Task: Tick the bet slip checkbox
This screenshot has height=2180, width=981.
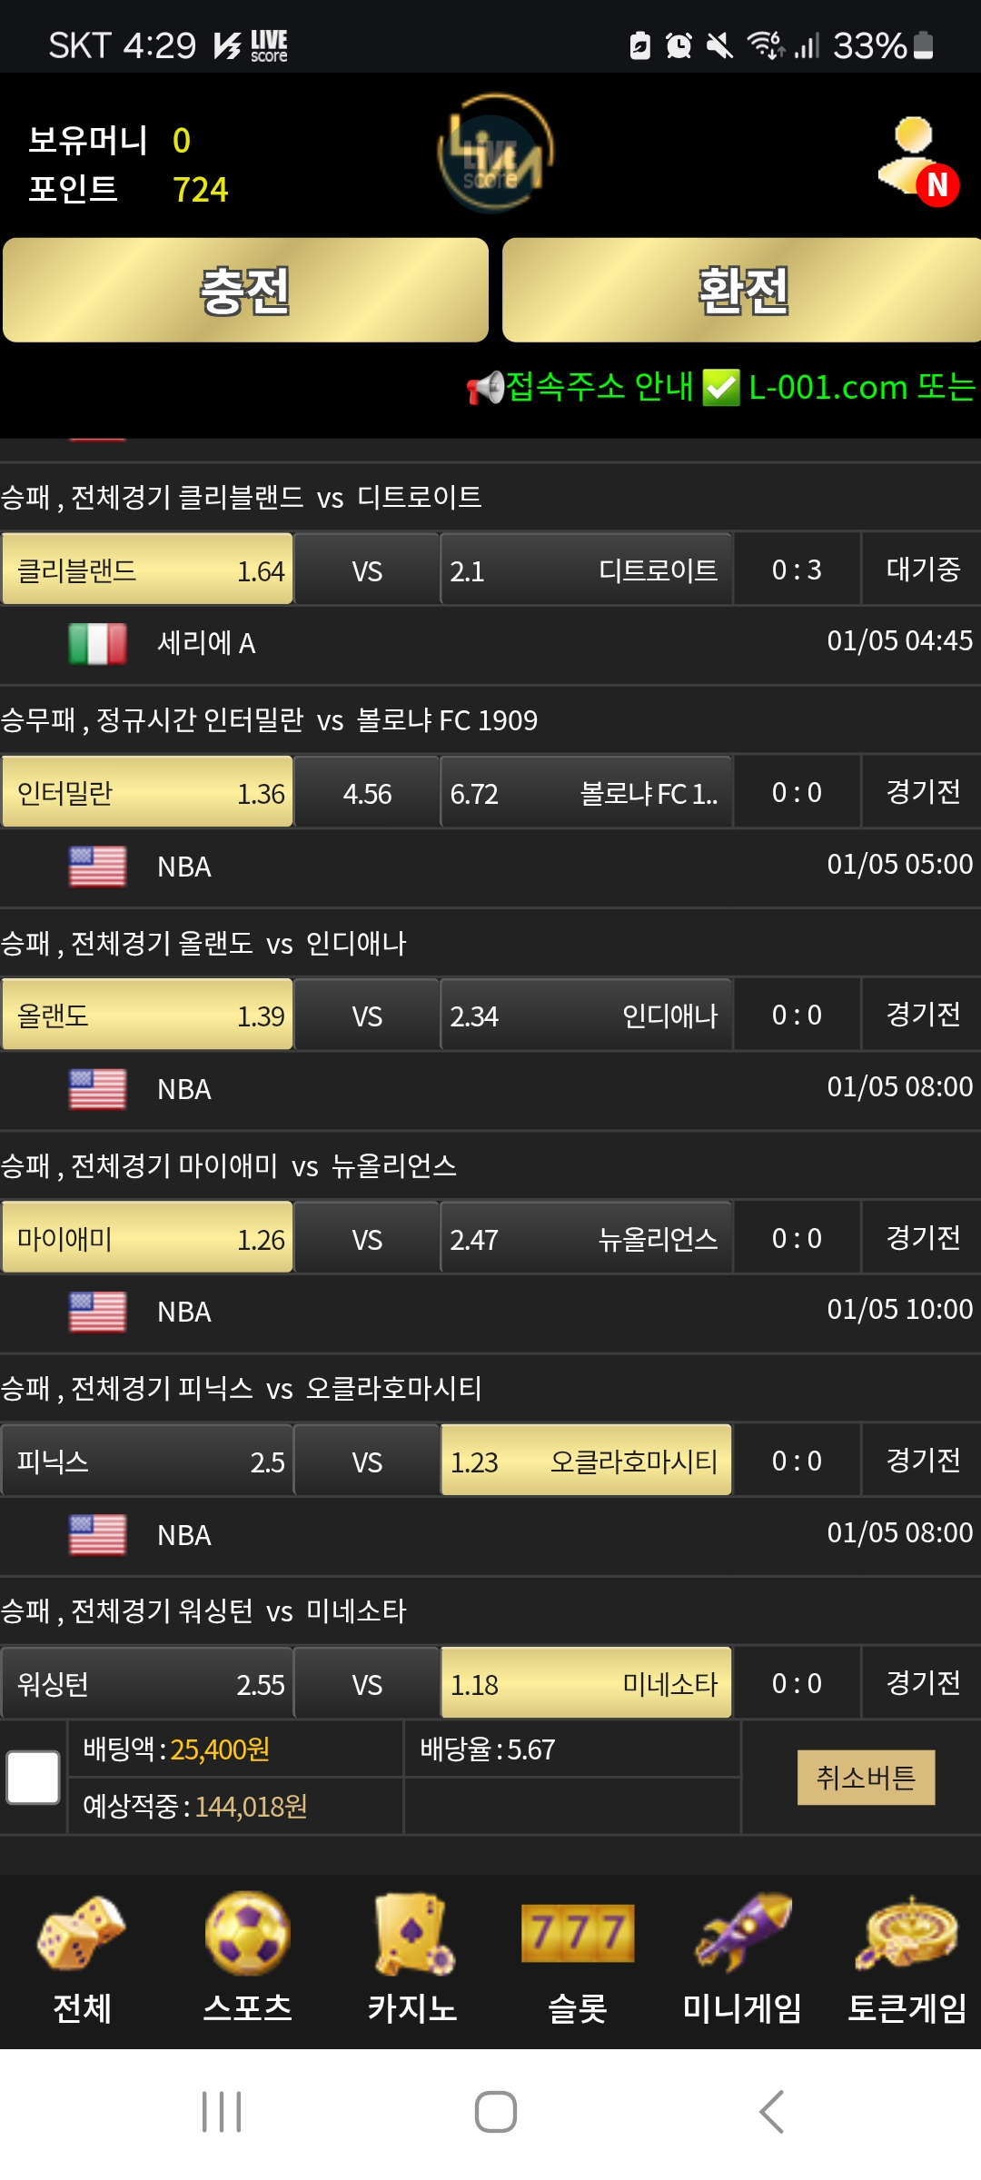Action: [x=34, y=1778]
